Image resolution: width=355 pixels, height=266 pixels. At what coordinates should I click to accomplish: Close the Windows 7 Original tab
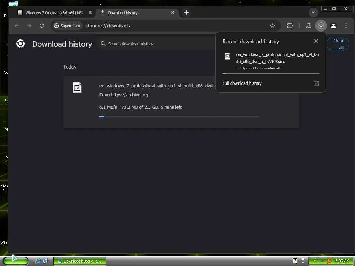pyautogui.click(x=90, y=13)
